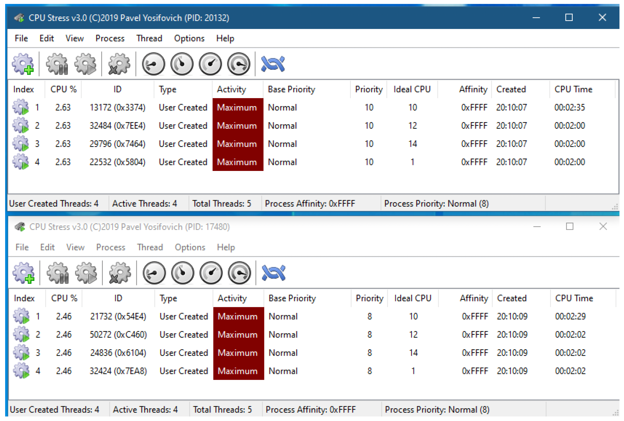This screenshot has width=624, height=421.
Task: Click "Process Priority: Normal (8)" in PID 20132 status bar
Action: [436, 204]
